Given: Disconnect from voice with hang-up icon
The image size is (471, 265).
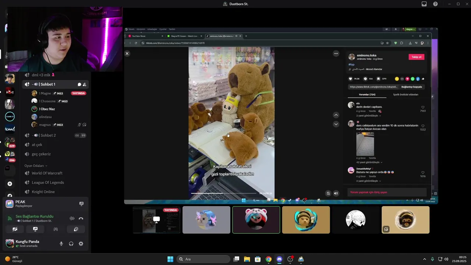Looking at the screenshot, I should point(81,218).
